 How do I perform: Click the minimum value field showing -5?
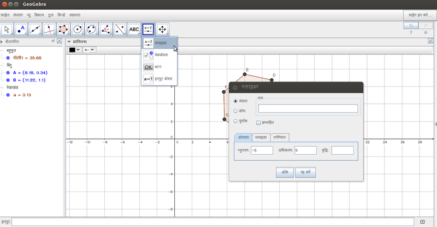262,150
